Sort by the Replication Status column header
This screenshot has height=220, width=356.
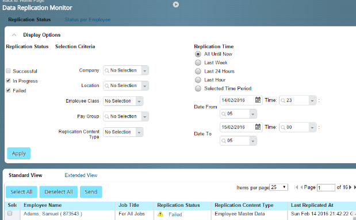182,205
